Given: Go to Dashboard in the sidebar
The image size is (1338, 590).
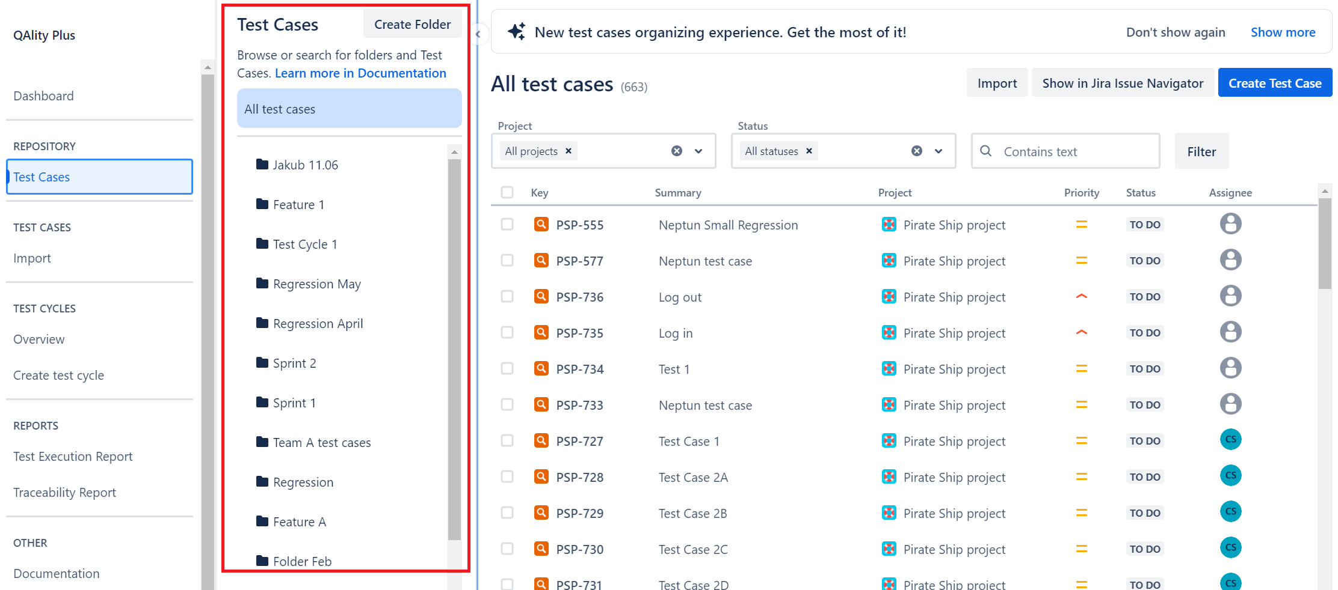Looking at the screenshot, I should pyautogui.click(x=43, y=96).
